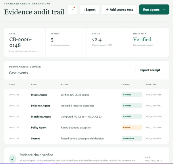Screen dimensions: 173x164
Task: Click 'Every claim traceable to source' text
Action: click(x=23, y=51)
